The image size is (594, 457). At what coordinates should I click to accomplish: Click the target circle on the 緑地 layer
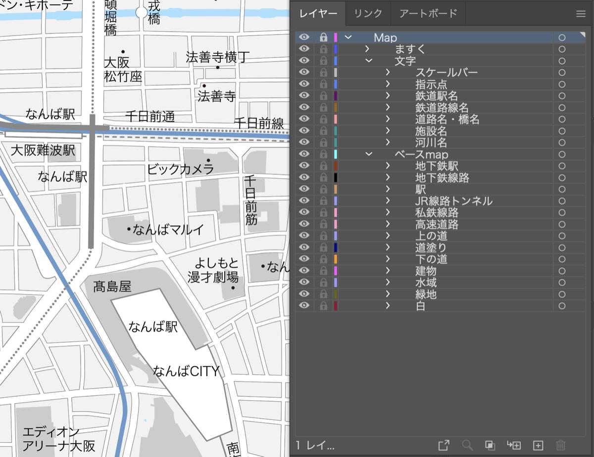(x=562, y=294)
